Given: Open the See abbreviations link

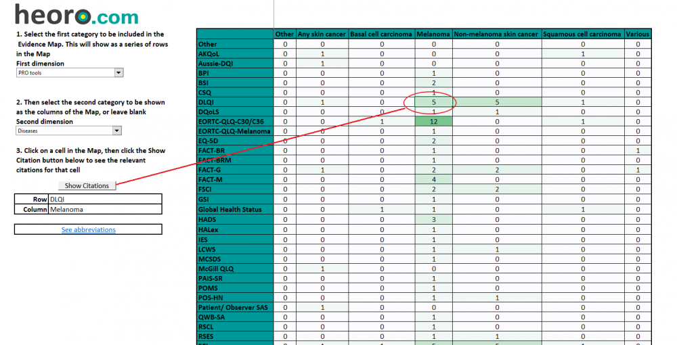Looking at the screenshot, I should [88, 230].
